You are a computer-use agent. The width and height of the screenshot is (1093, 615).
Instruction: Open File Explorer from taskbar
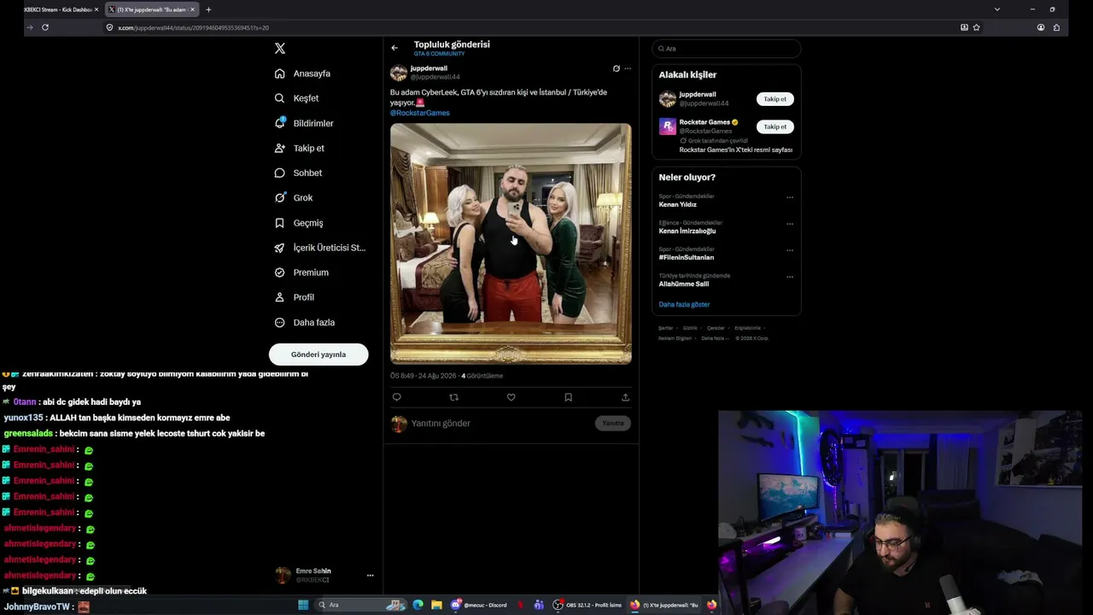tap(436, 605)
